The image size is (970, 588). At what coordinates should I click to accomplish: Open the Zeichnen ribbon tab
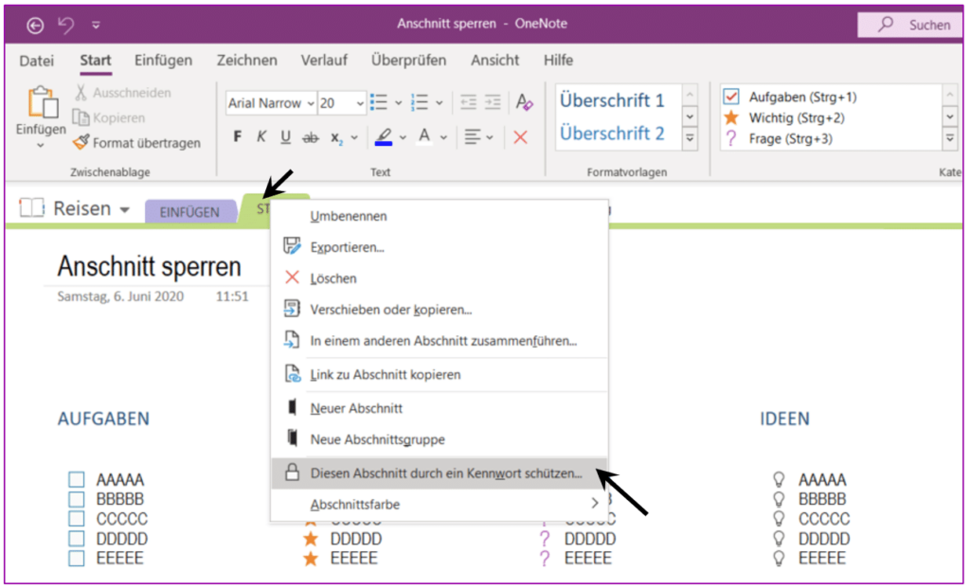tap(247, 61)
